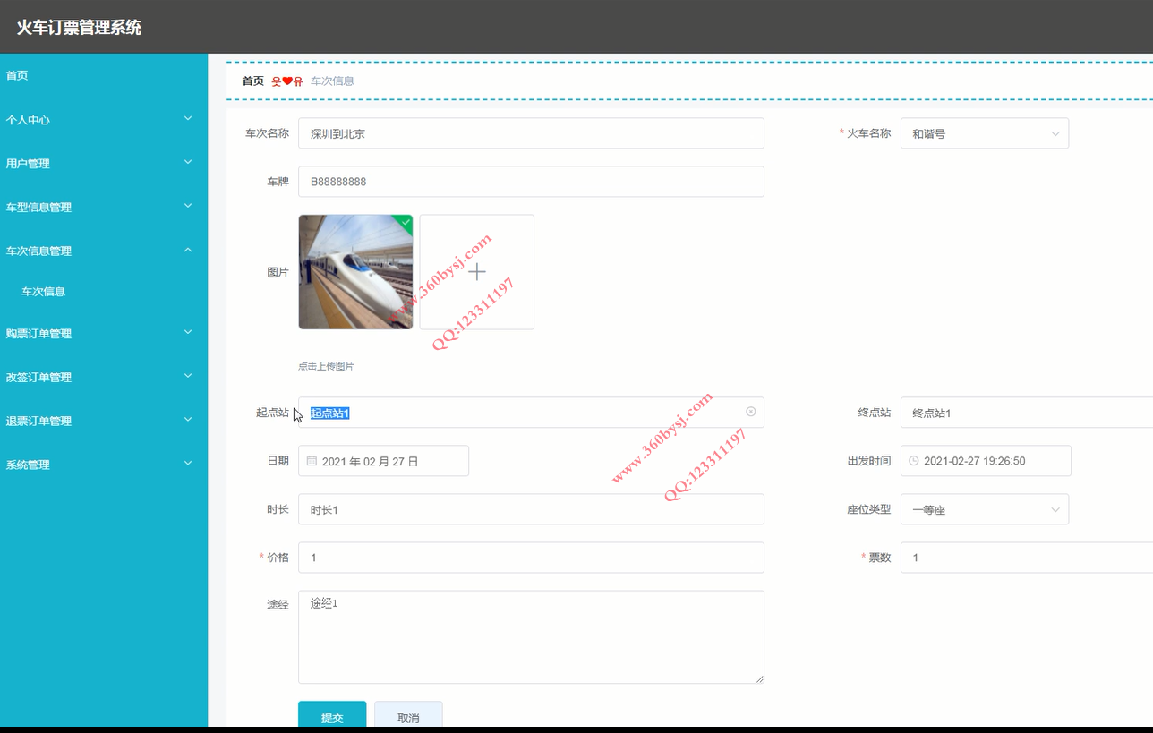Focus the 车牌 field containing B88888888
The height and width of the screenshot is (733, 1153).
(531, 182)
